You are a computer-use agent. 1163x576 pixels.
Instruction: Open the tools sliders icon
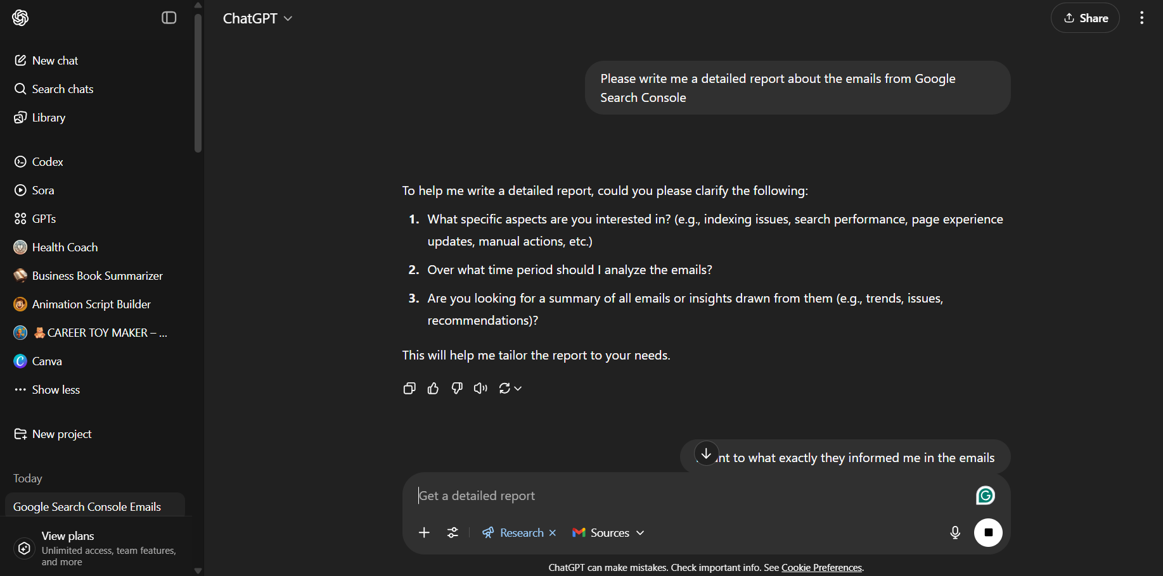click(x=453, y=533)
